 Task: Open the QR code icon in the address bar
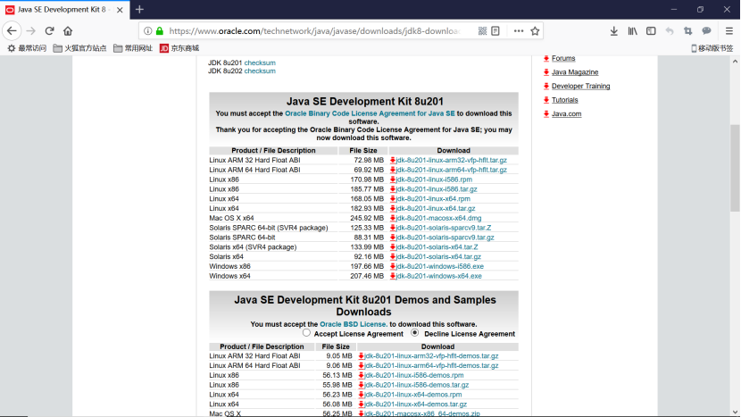coord(482,31)
